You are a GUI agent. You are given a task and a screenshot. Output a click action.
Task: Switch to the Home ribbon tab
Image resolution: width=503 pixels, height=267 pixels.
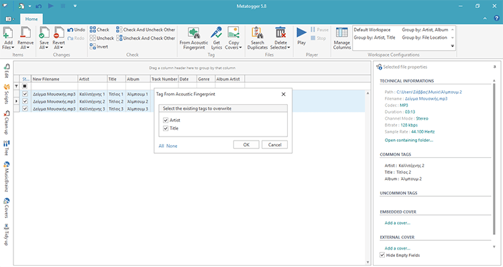pyautogui.click(x=32, y=19)
